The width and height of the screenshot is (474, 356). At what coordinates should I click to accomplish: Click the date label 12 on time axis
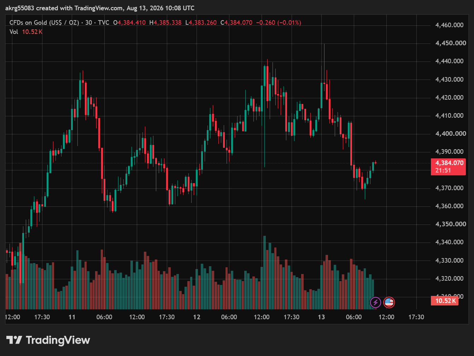tap(197, 317)
